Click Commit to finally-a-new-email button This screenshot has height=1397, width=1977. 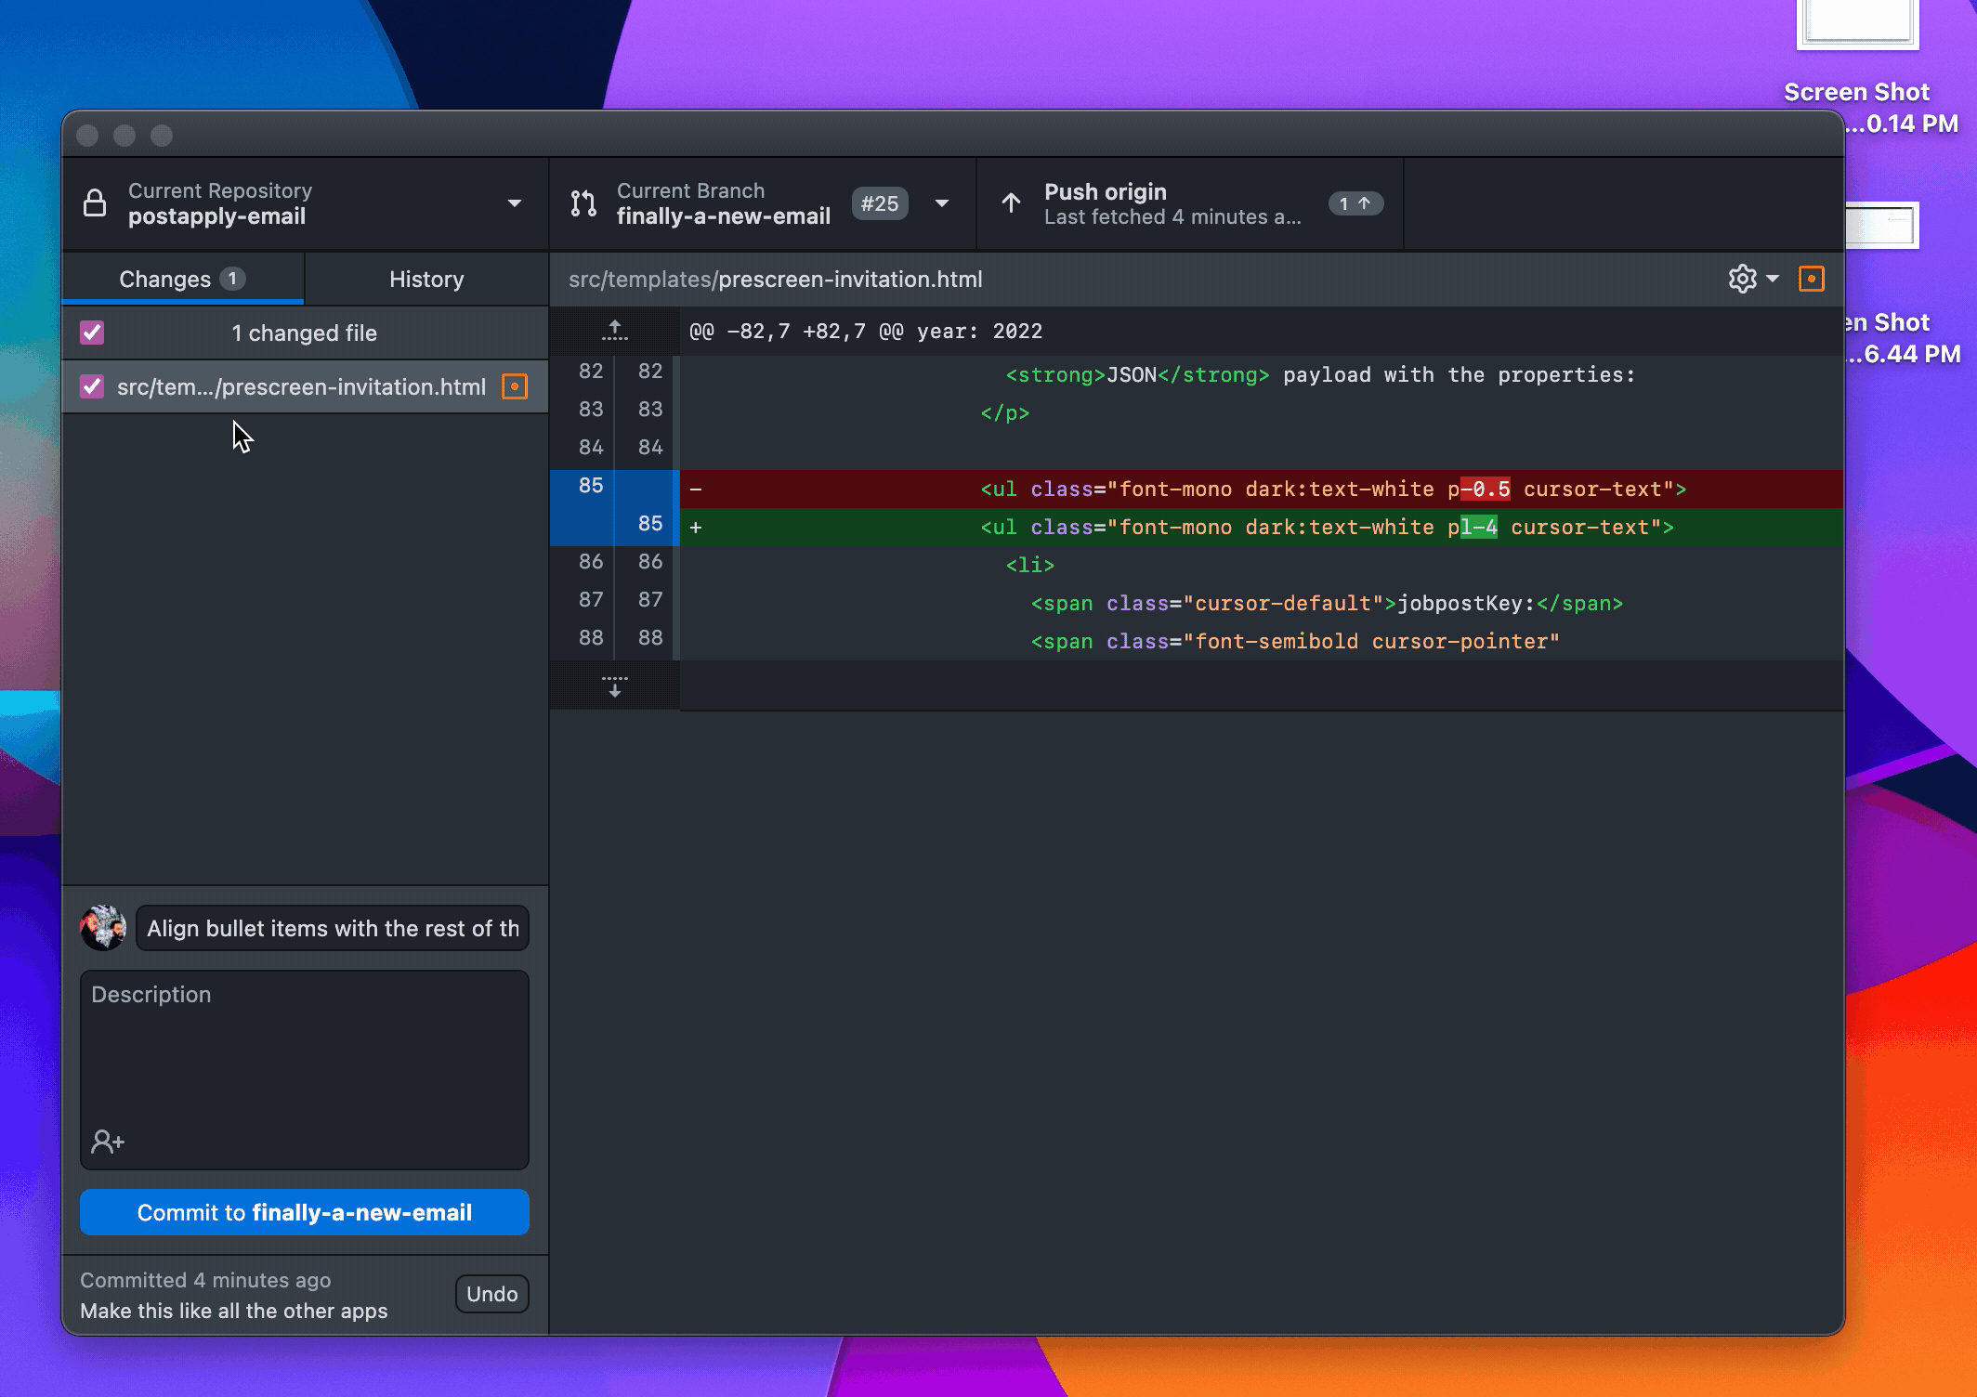click(x=305, y=1212)
